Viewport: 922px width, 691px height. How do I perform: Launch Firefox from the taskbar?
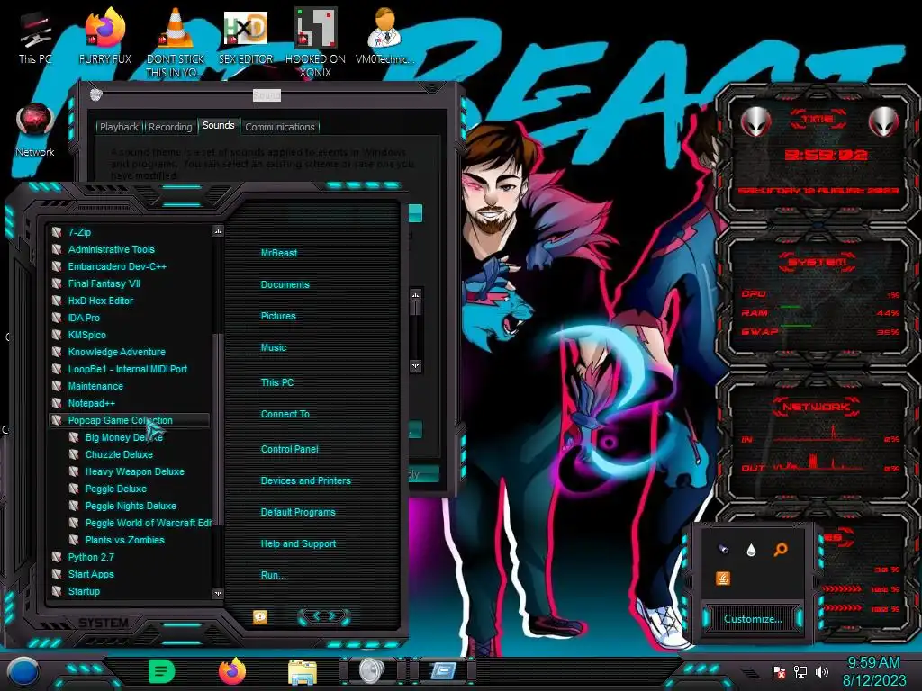coord(232,671)
